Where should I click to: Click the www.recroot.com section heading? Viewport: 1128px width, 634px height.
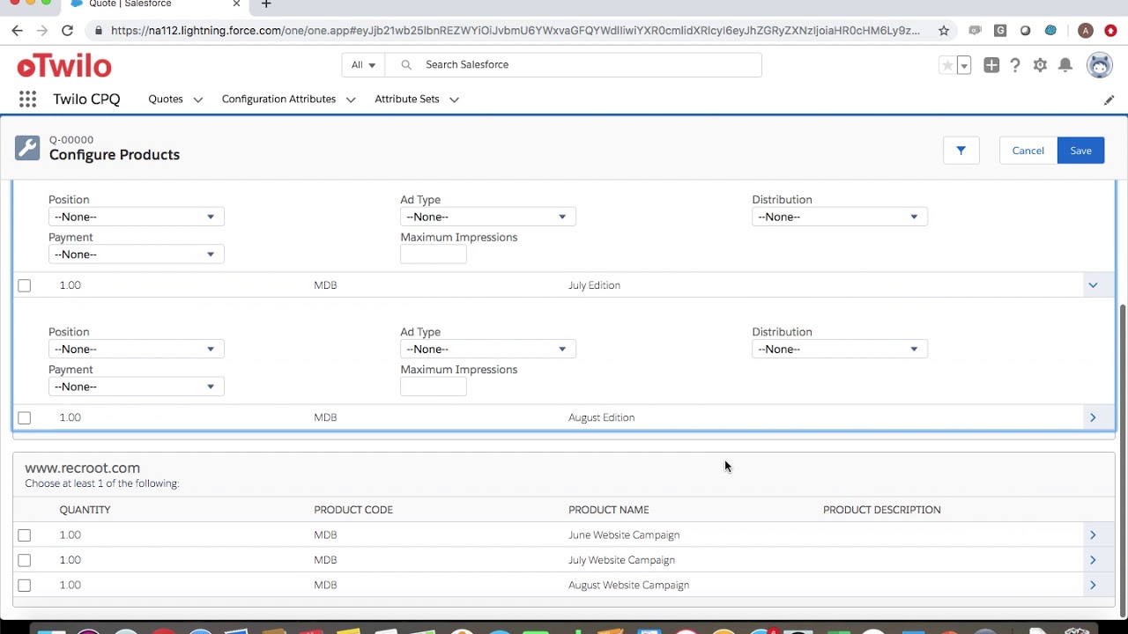83,468
